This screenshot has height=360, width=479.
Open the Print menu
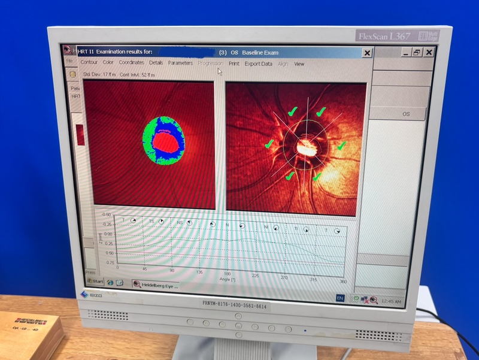pyautogui.click(x=234, y=63)
